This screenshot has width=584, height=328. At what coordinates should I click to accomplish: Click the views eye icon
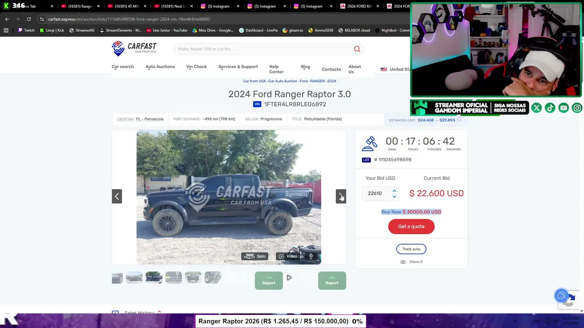pyautogui.click(x=403, y=262)
